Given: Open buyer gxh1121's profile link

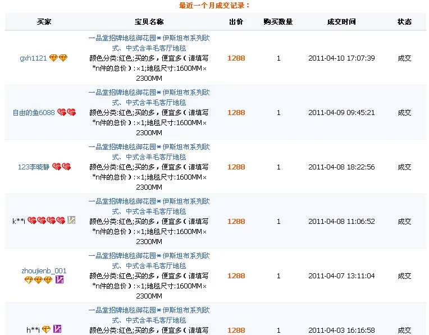Looking at the screenshot, I should point(33,58).
